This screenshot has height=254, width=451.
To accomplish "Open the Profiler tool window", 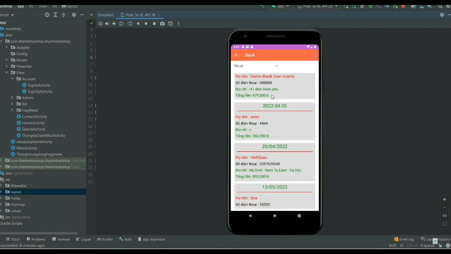I will (x=105, y=239).
